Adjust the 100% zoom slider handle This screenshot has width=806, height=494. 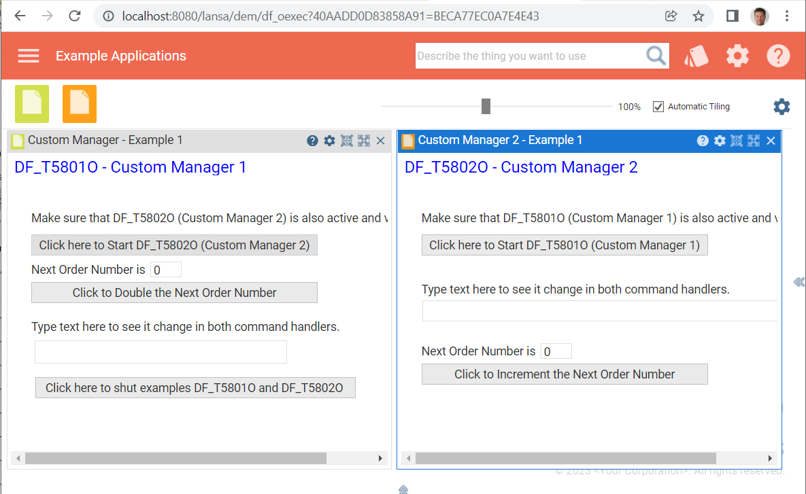click(x=486, y=106)
